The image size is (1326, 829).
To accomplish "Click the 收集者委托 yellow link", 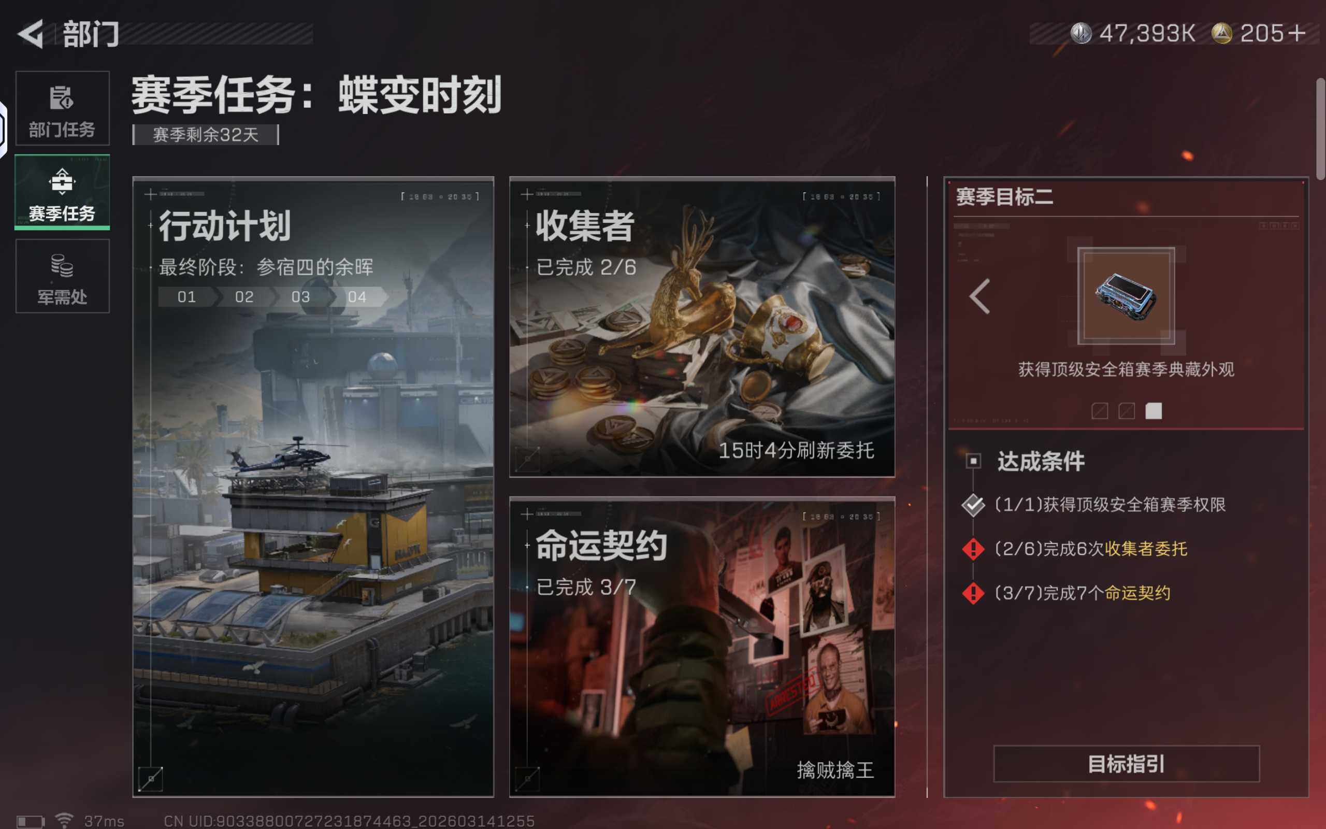I will click(1146, 549).
